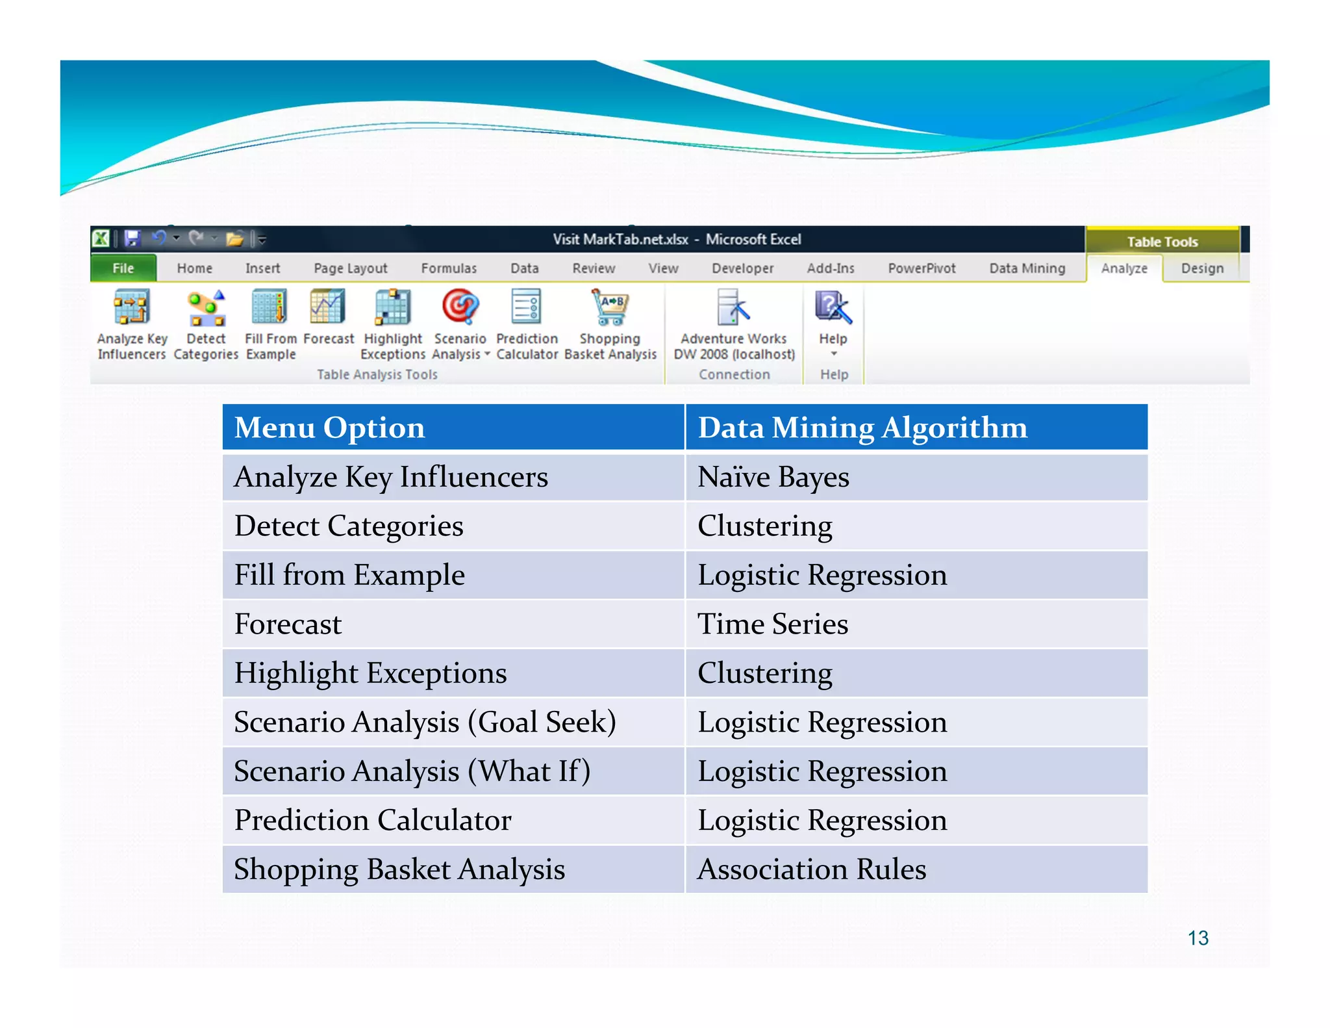
Task: Expand the Redo history dropdown arrow
Action: 214,238
